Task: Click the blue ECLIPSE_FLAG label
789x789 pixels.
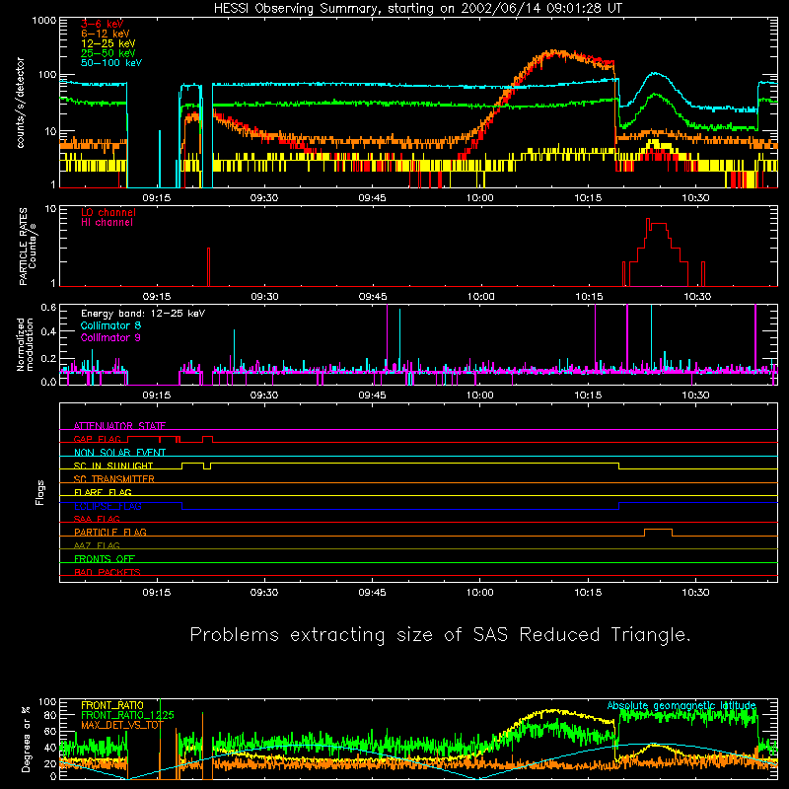Action: click(x=108, y=506)
